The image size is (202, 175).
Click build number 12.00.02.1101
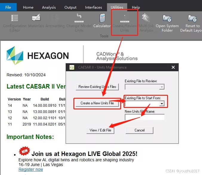pos(44,118)
